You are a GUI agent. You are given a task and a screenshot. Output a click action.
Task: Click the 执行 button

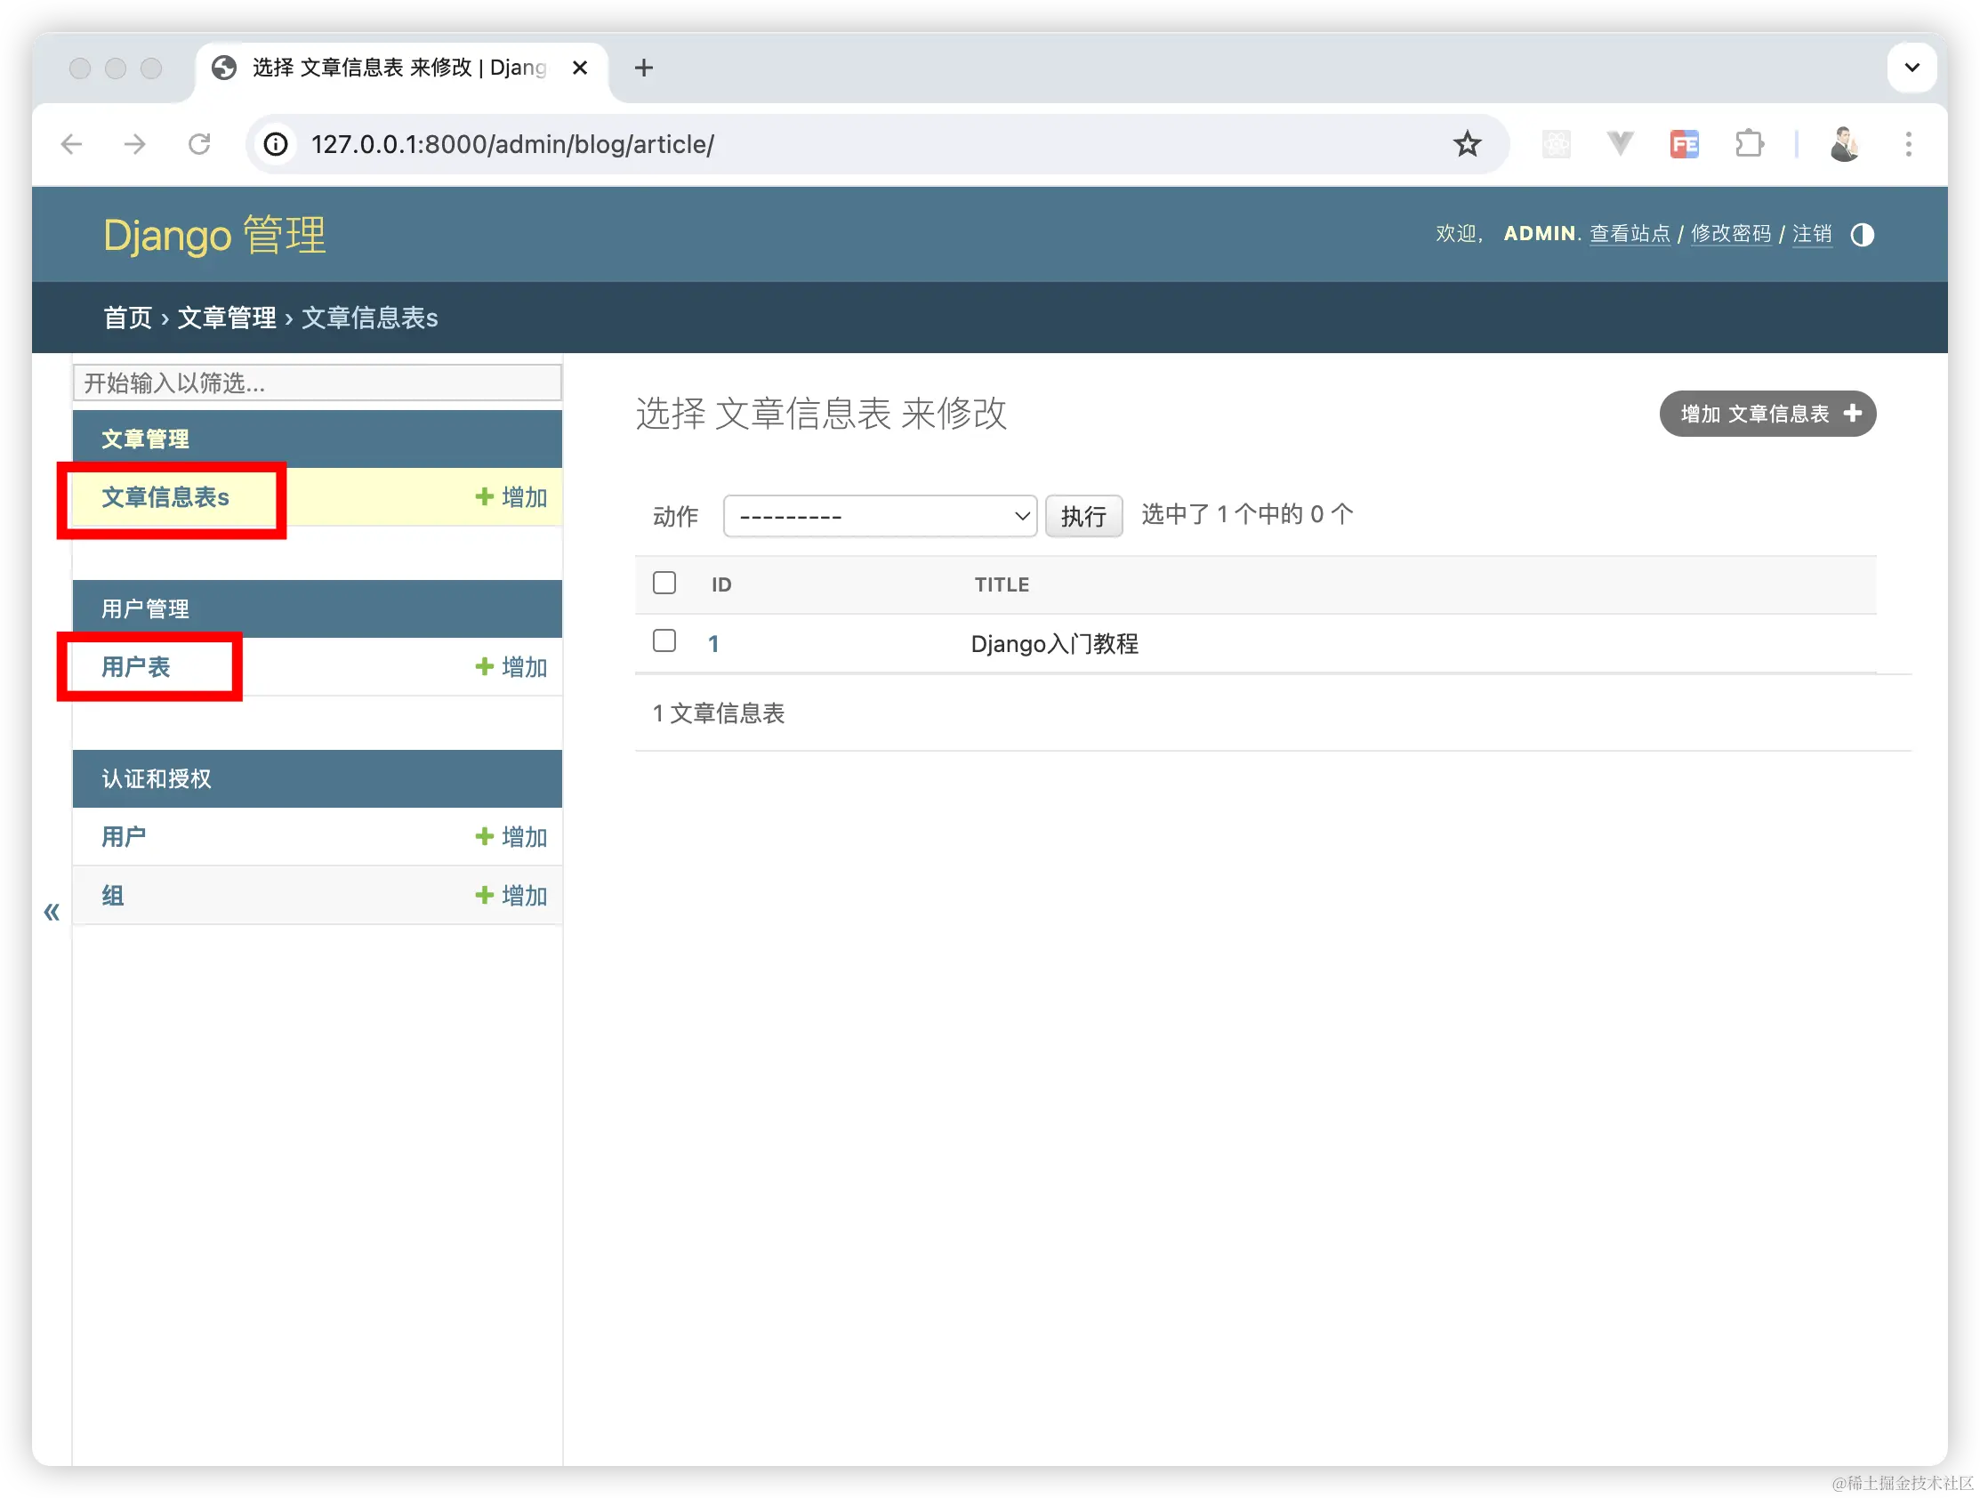(x=1083, y=517)
